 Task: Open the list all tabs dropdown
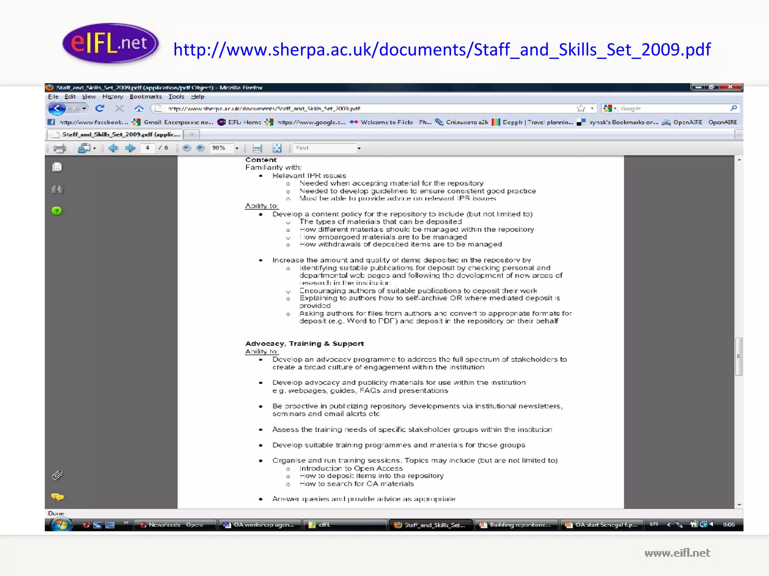click(739, 134)
